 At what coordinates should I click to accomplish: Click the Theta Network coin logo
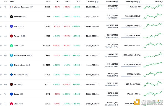(11, 55)
